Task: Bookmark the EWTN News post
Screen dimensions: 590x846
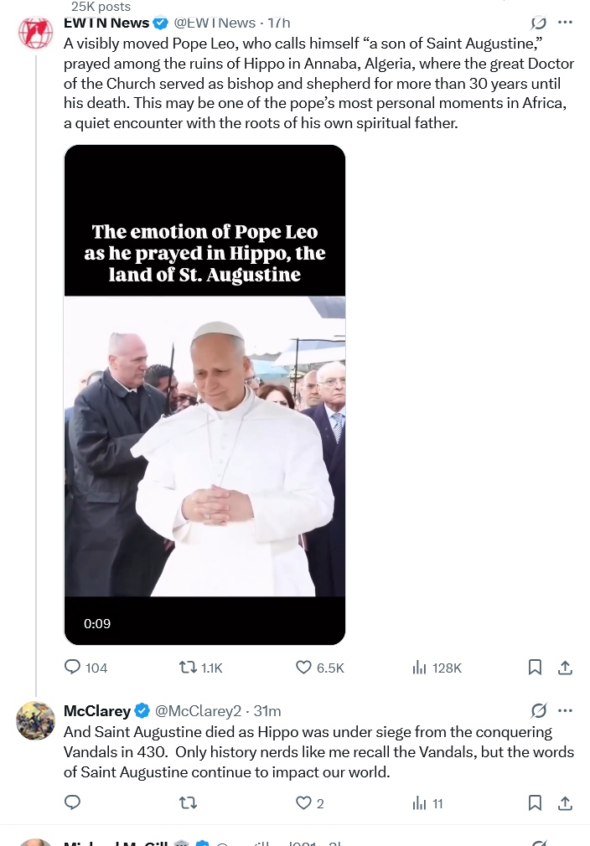Action: 535,668
